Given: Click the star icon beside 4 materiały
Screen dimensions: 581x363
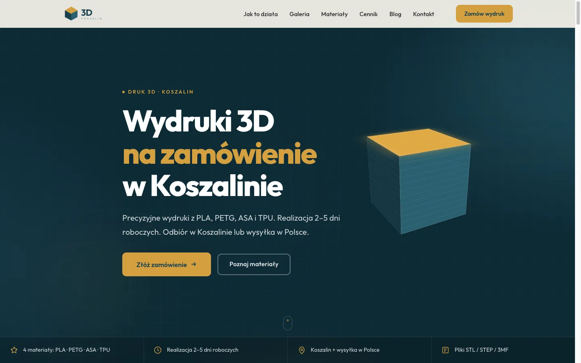Looking at the screenshot, I should pos(14,350).
